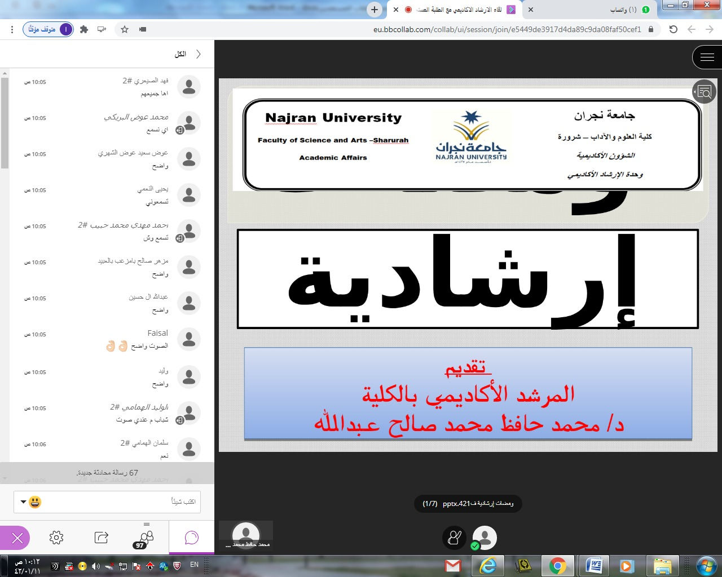
Task: Select the presenter thumbnail محمد حافظ محمد
Action: [246, 535]
